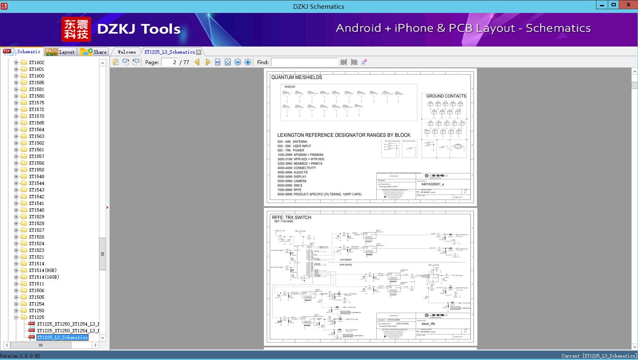Click the Page number input box
This screenshot has width=638, height=360.
tap(169, 62)
